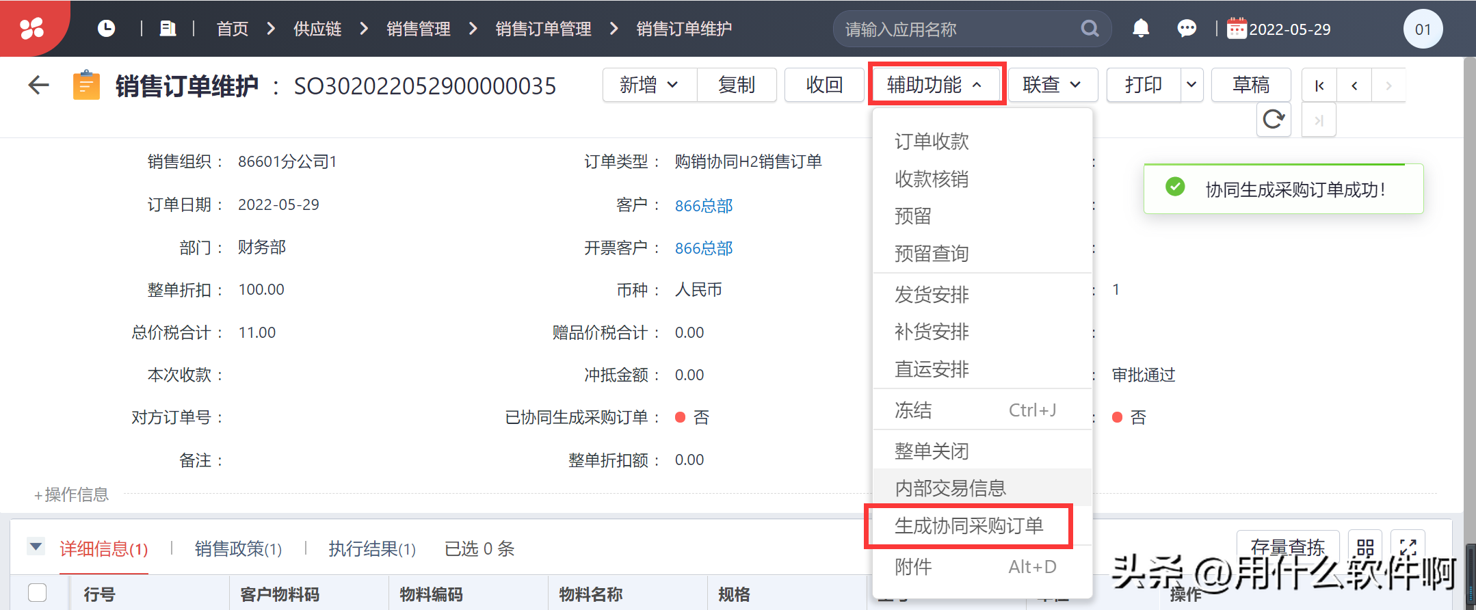The width and height of the screenshot is (1476, 610).
Task: Expand table to fullscreen icon
Action: click(x=1408, y=547)
